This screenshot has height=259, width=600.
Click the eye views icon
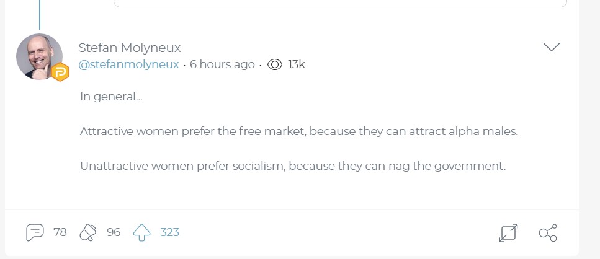(275, 64)
